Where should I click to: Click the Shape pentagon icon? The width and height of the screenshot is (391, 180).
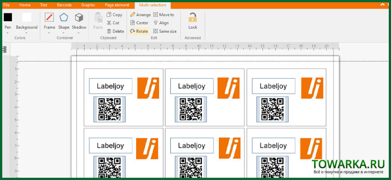pyautogui.click(x=64, y=18)
